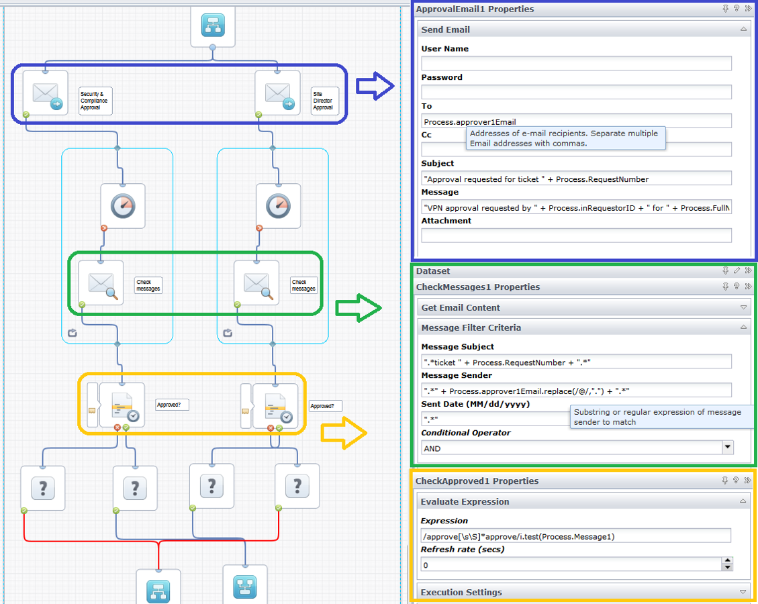Select the bottom-right workflow end node
Viewport: 758px width, 604px height.
[x=245, y=586]
